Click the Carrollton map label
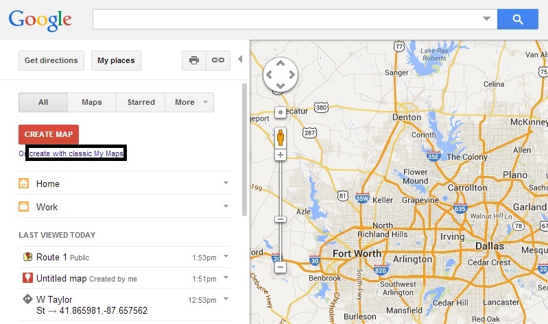This screenshot has width=548, height=324. [467, 188]
